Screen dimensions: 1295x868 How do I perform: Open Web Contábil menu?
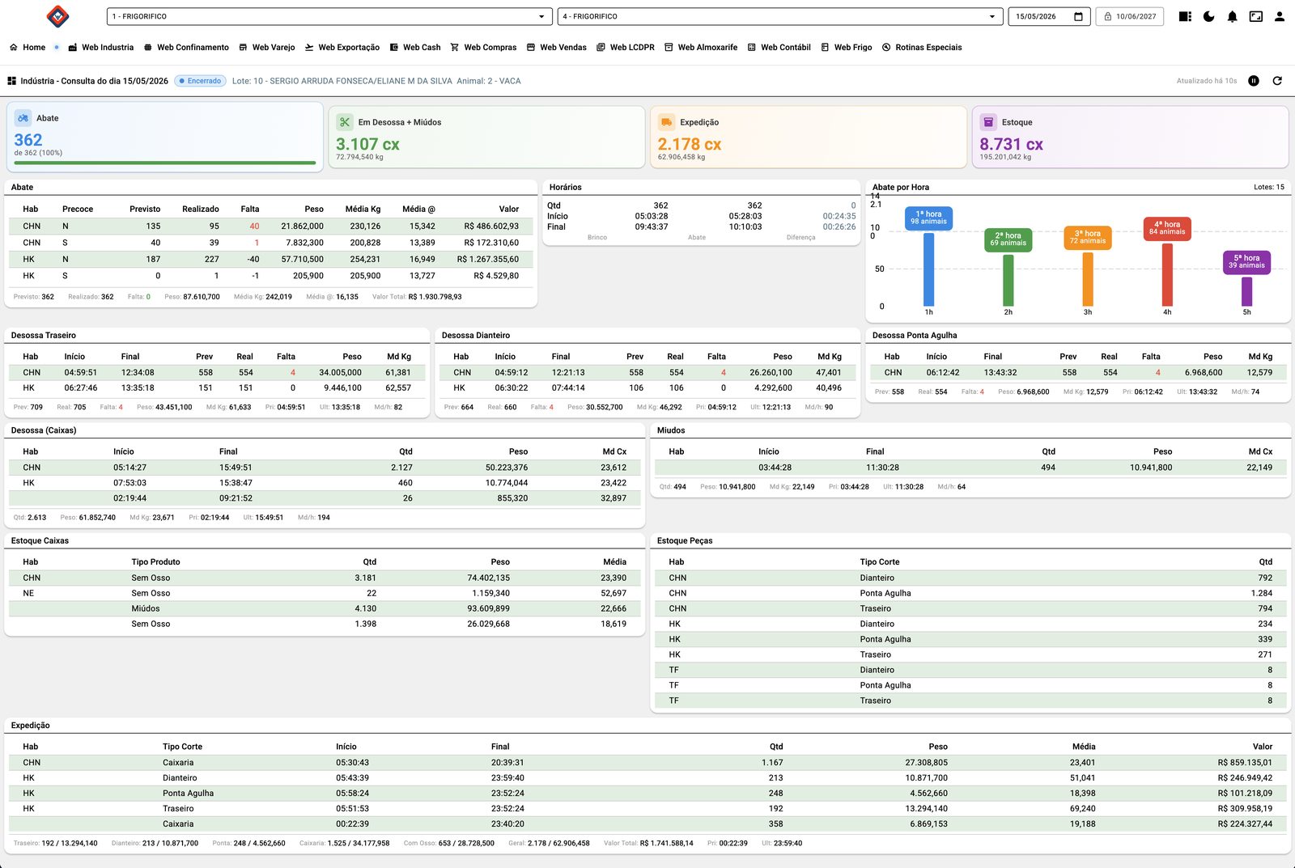[x=779, y=48]
